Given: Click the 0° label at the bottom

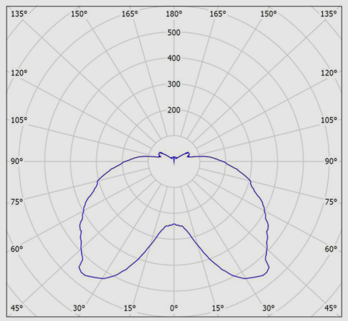Looking at the screenshot, I should (174, 308).
